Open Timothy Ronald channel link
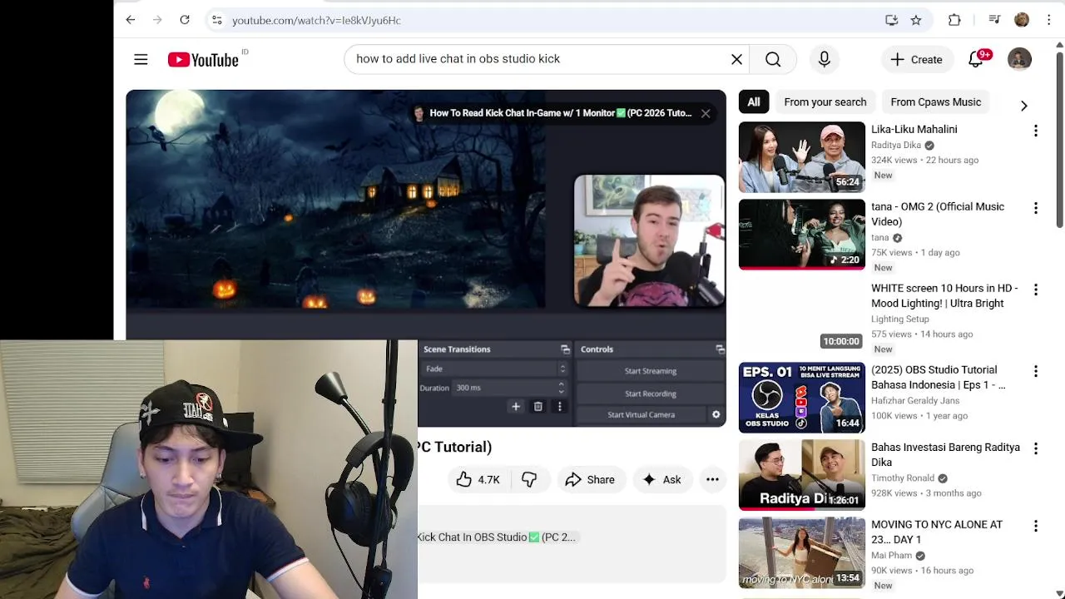 [x=903, y=478]
